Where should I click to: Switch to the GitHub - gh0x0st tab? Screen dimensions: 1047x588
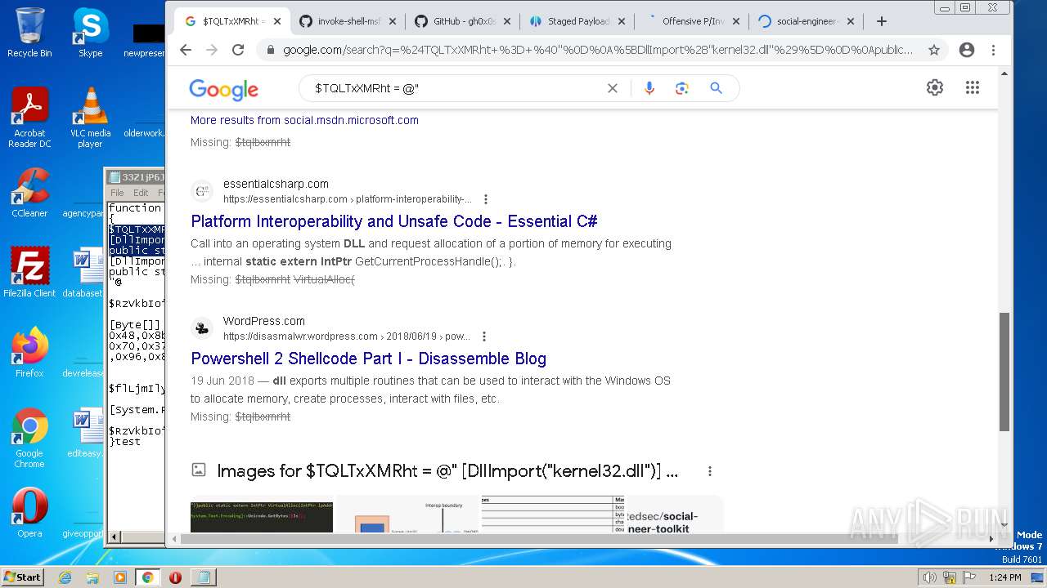click(465, 21)
